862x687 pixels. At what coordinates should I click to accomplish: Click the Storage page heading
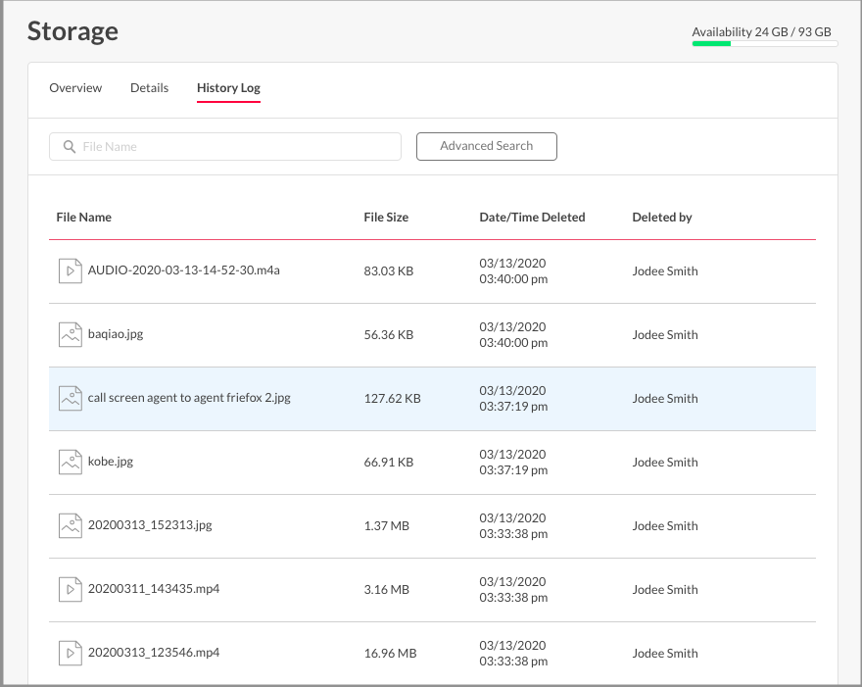tap(72, 30)
